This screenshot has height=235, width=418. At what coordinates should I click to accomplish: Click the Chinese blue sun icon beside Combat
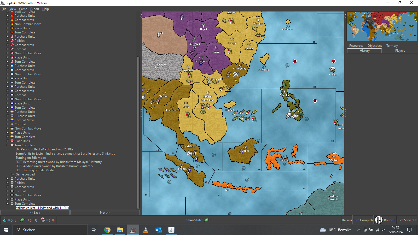click(12, 95)
